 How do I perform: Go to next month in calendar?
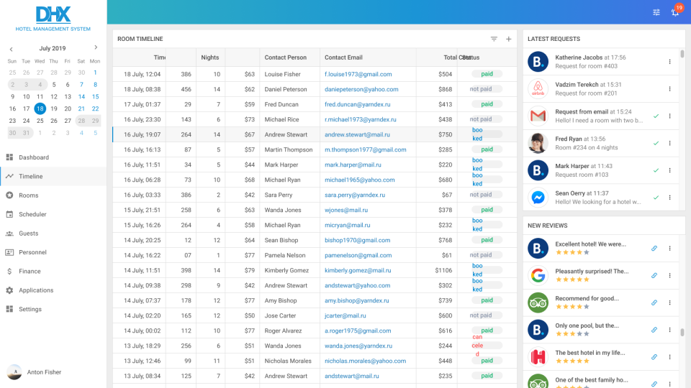(96, 47)
